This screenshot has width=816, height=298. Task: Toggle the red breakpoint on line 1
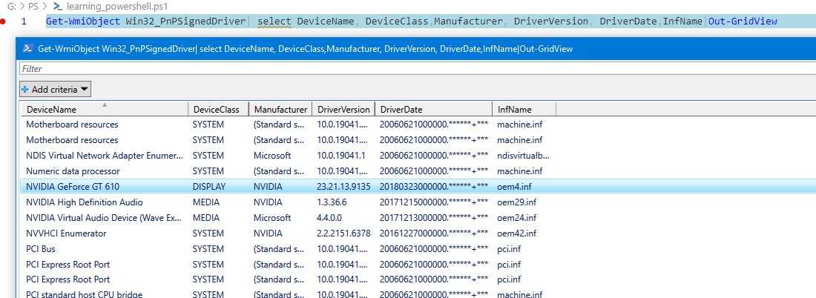point(4,21)
